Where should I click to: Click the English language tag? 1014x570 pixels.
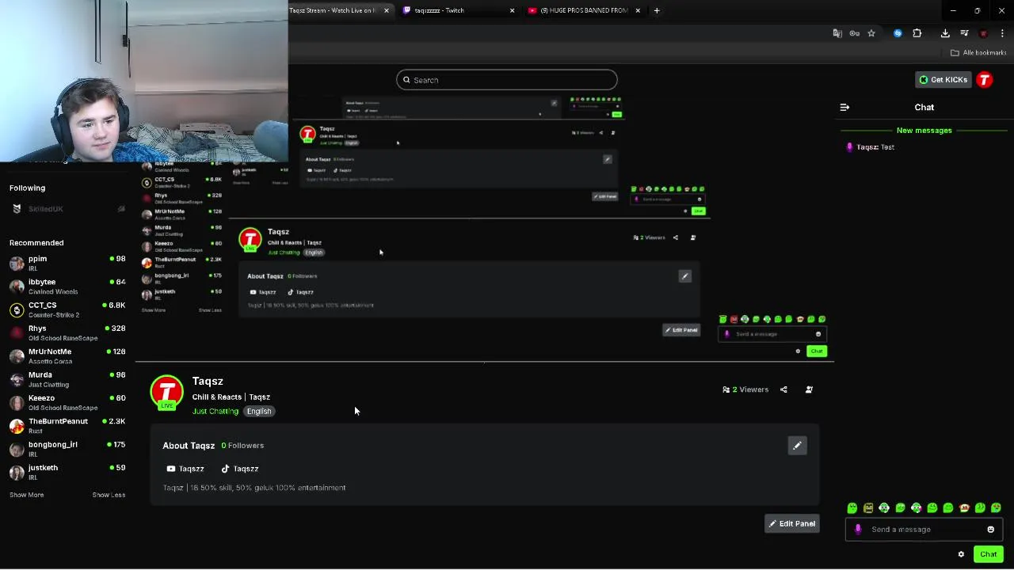tap(259, 412)
